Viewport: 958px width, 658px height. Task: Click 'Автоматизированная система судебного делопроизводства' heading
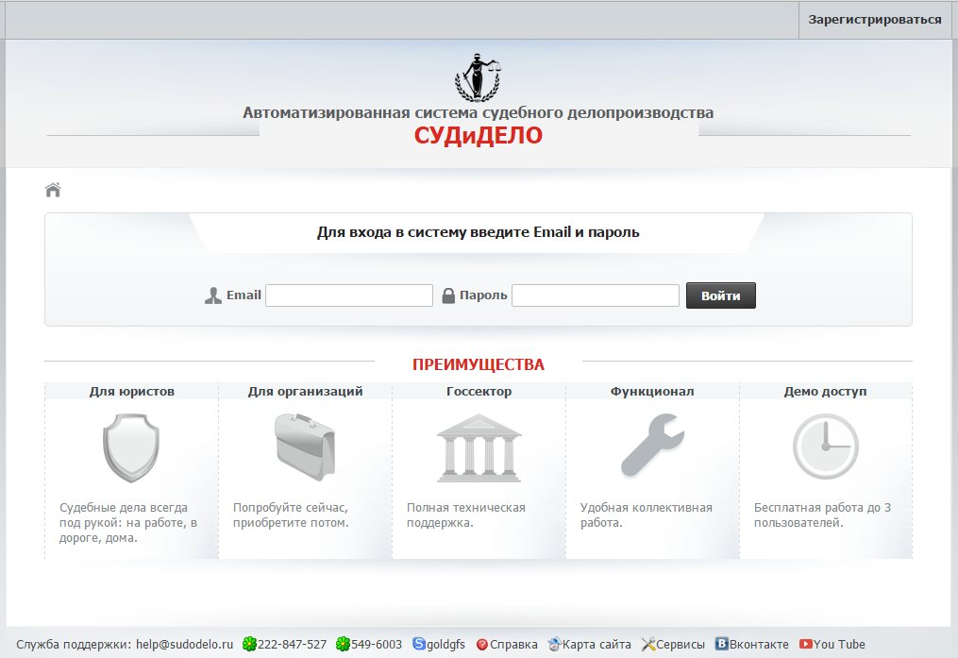pos(478,113)
